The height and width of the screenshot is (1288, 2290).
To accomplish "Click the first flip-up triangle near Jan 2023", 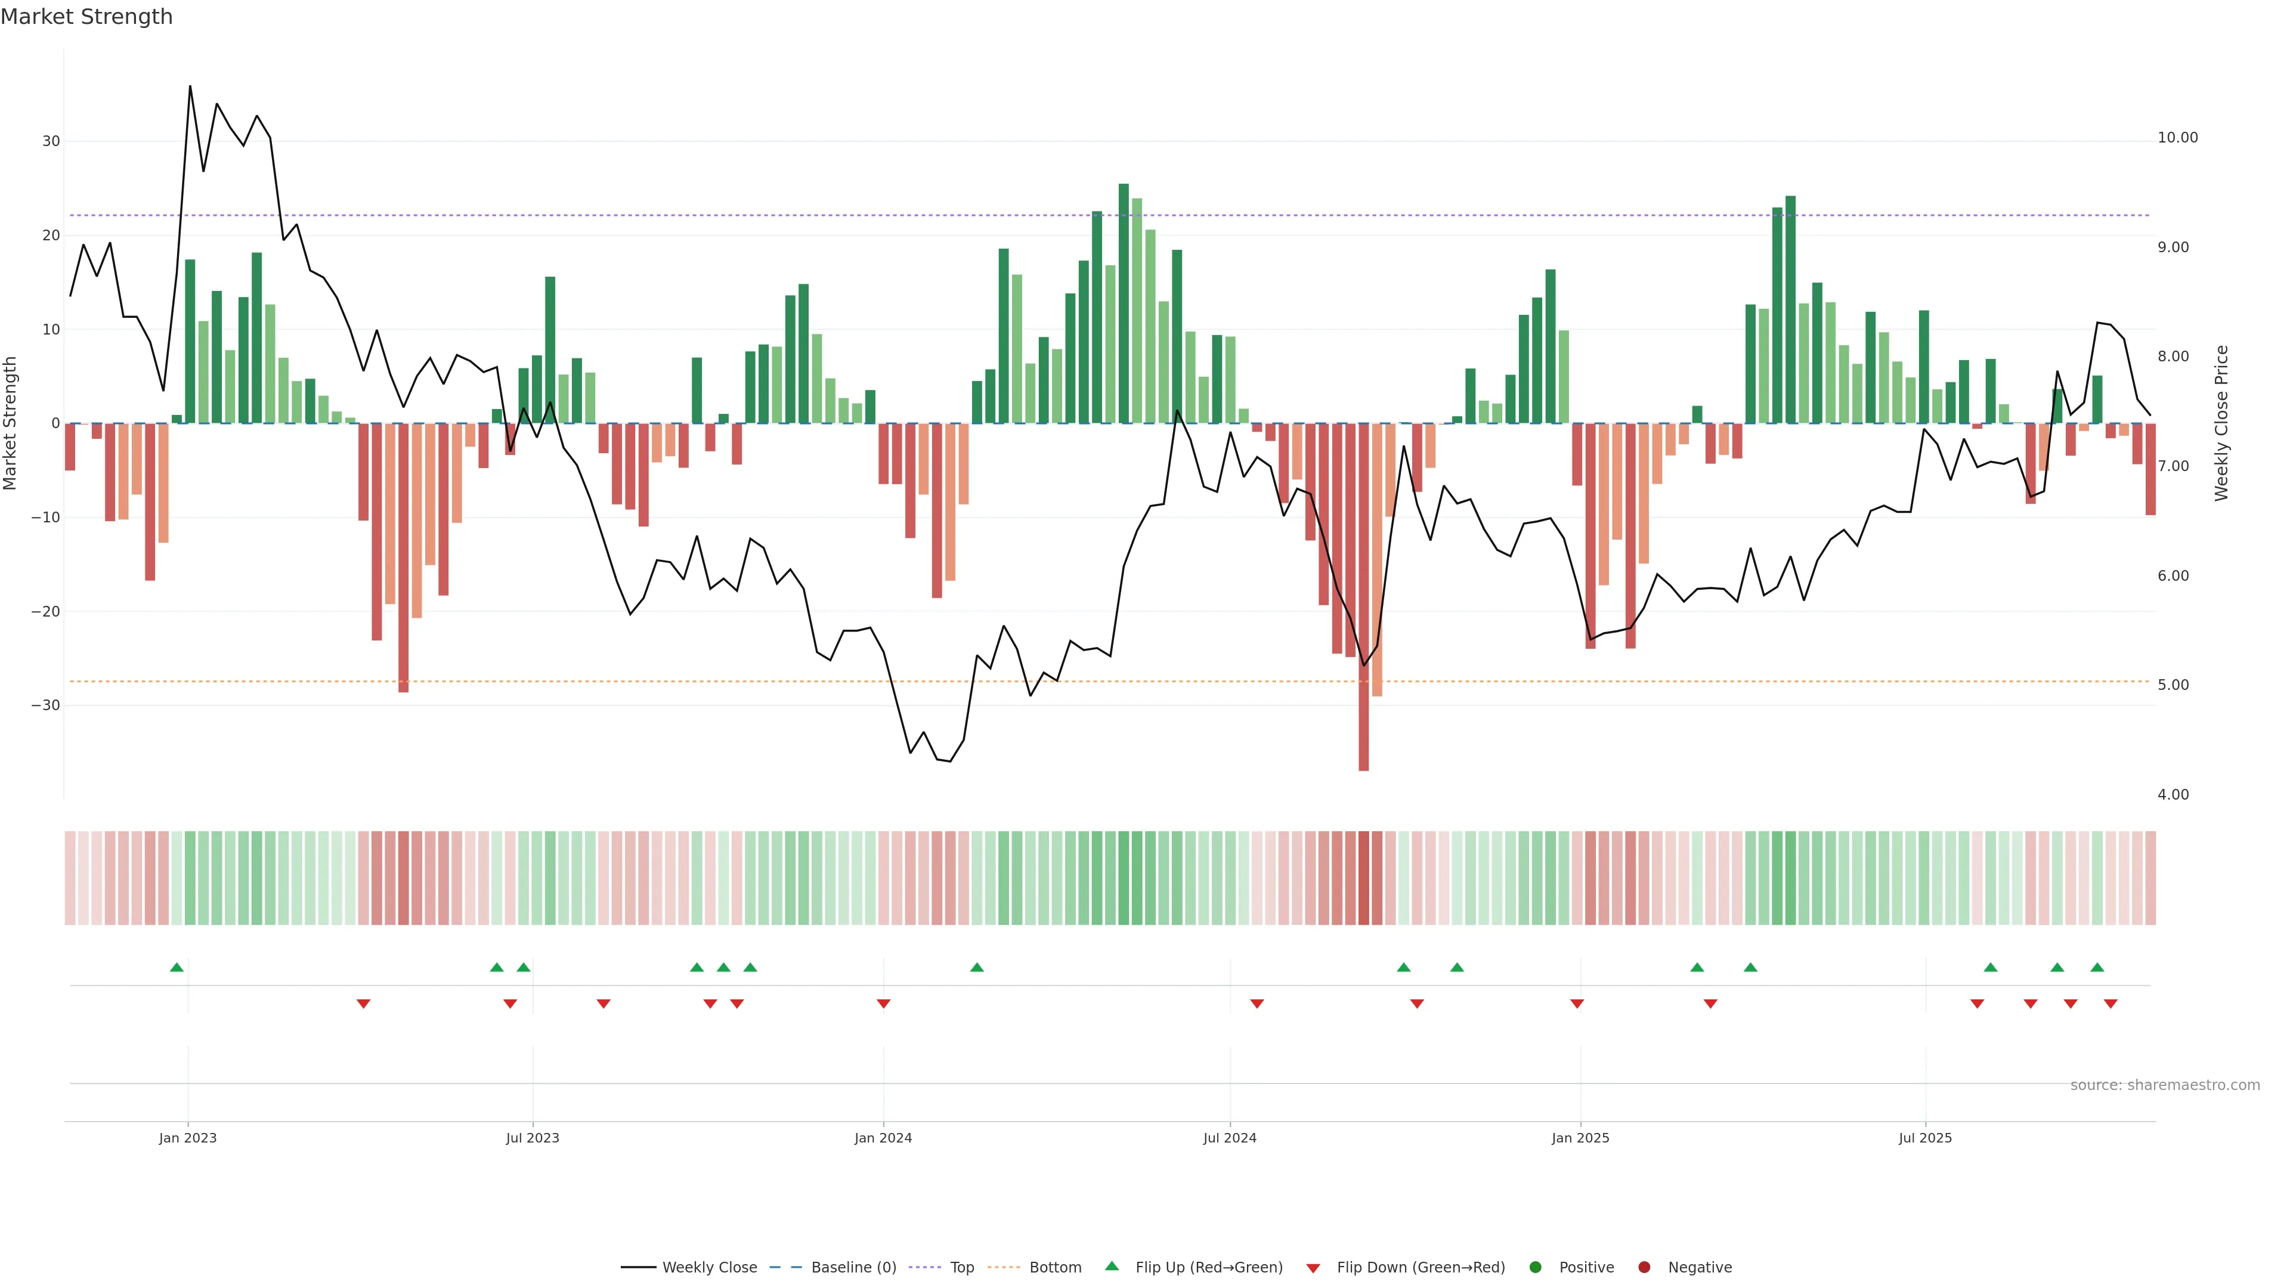I will coord(177,967).
